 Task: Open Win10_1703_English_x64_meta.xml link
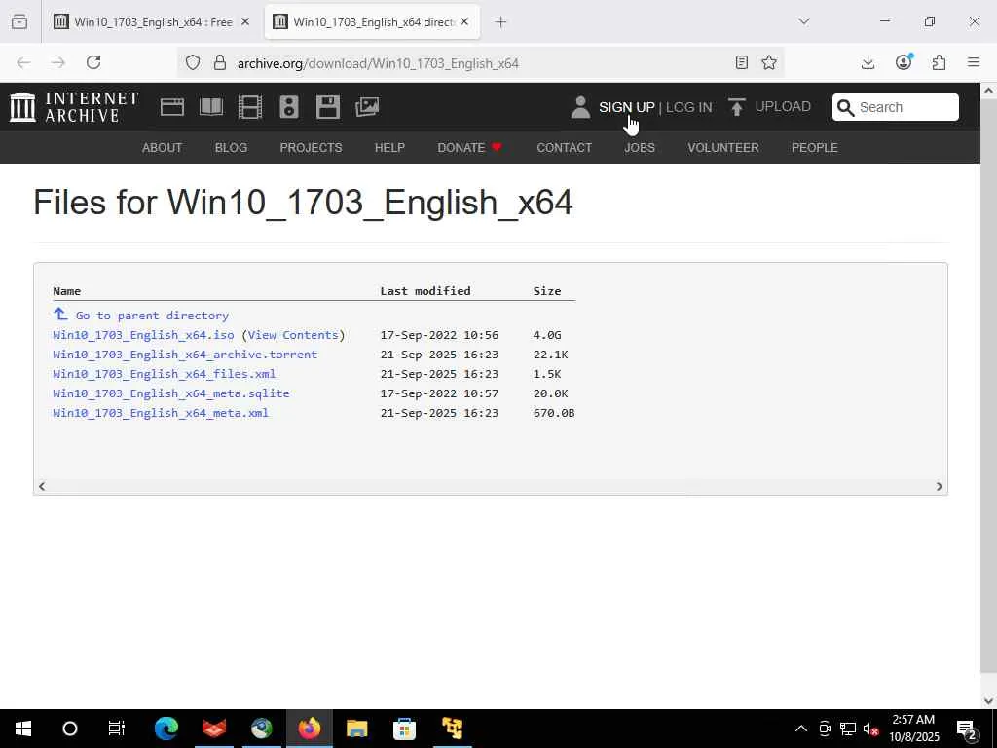pyautogui.click(x=161, y=413)
